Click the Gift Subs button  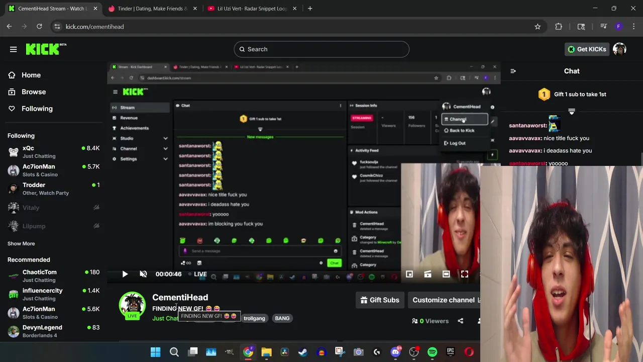tap(380, 300)
